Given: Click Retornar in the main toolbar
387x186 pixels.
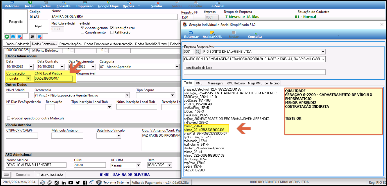Looking at the screenshot, I should (12, 5).
